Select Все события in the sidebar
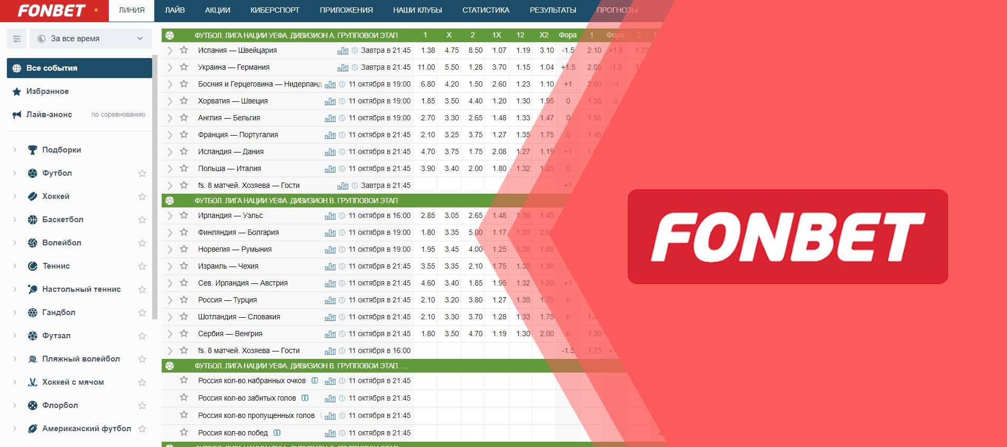 point(79,68)
